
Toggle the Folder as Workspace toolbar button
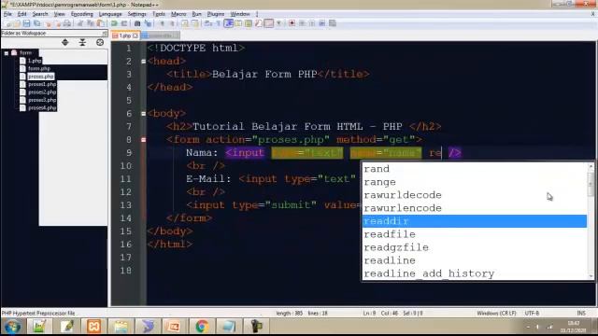(269, 23)
